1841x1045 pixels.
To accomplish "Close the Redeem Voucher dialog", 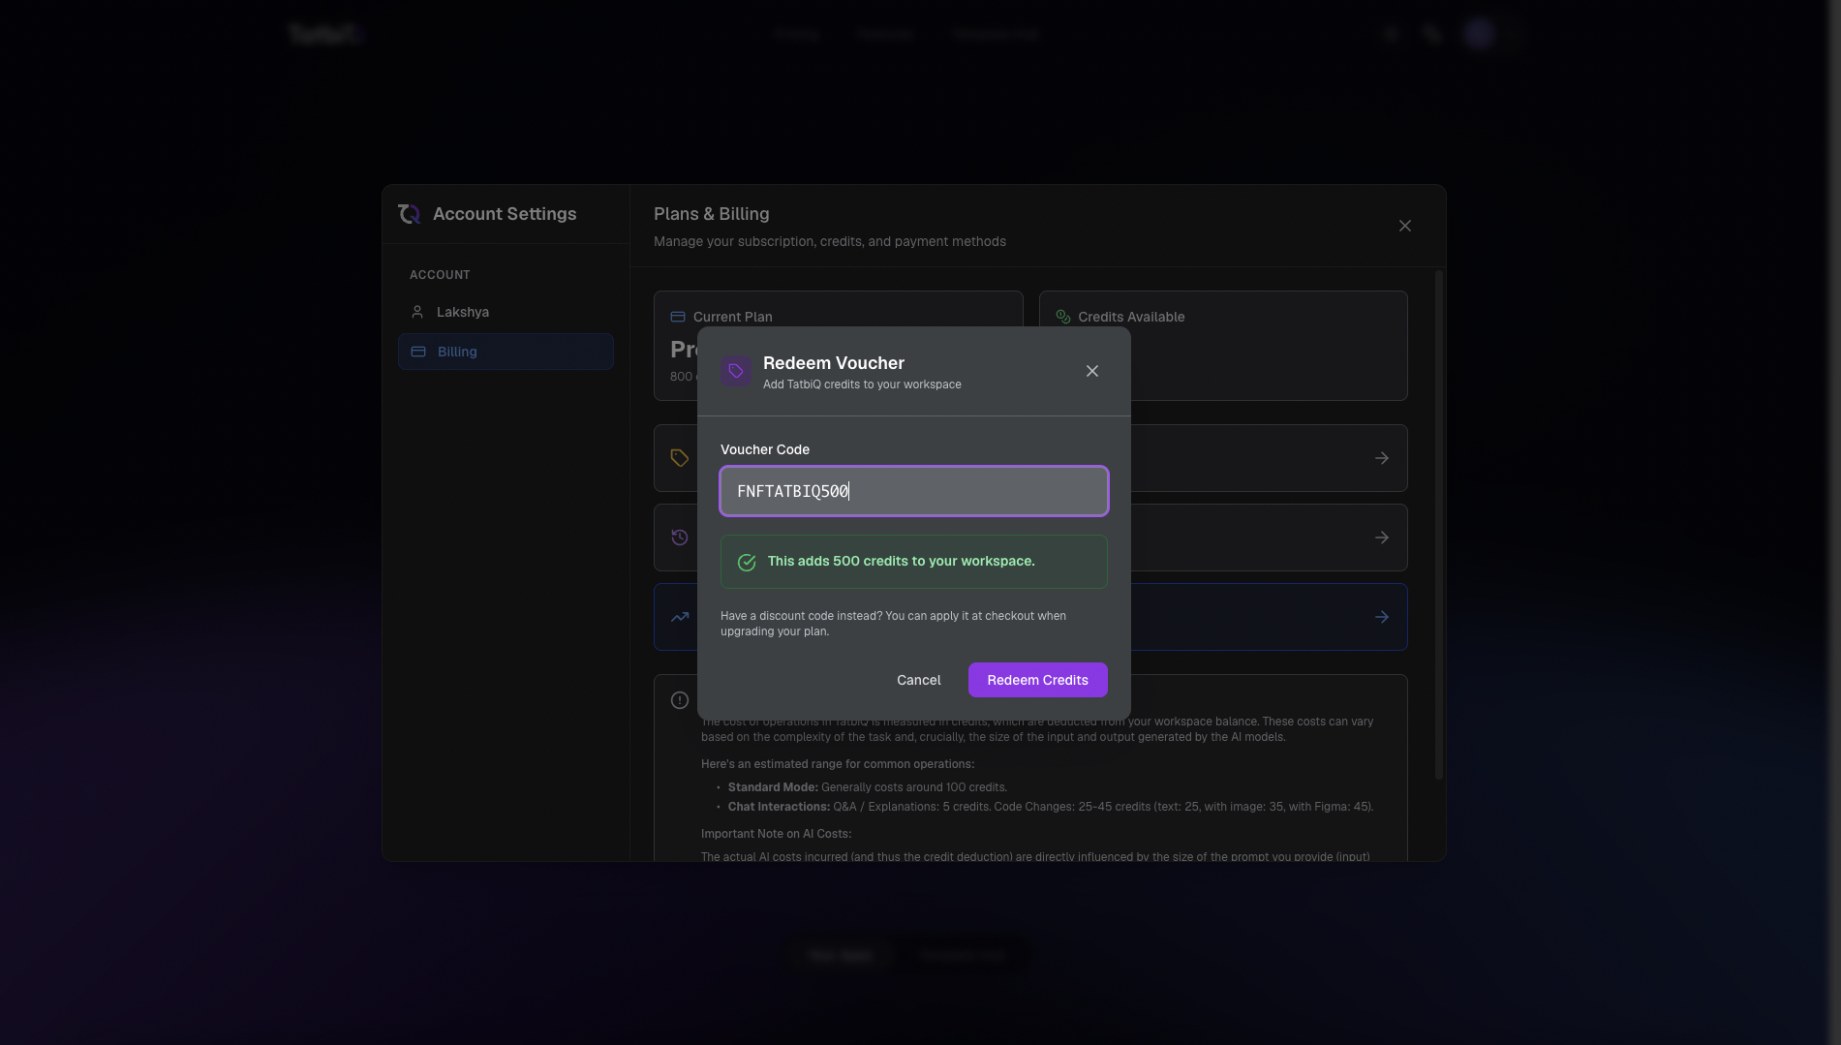I will [1091, 371].
